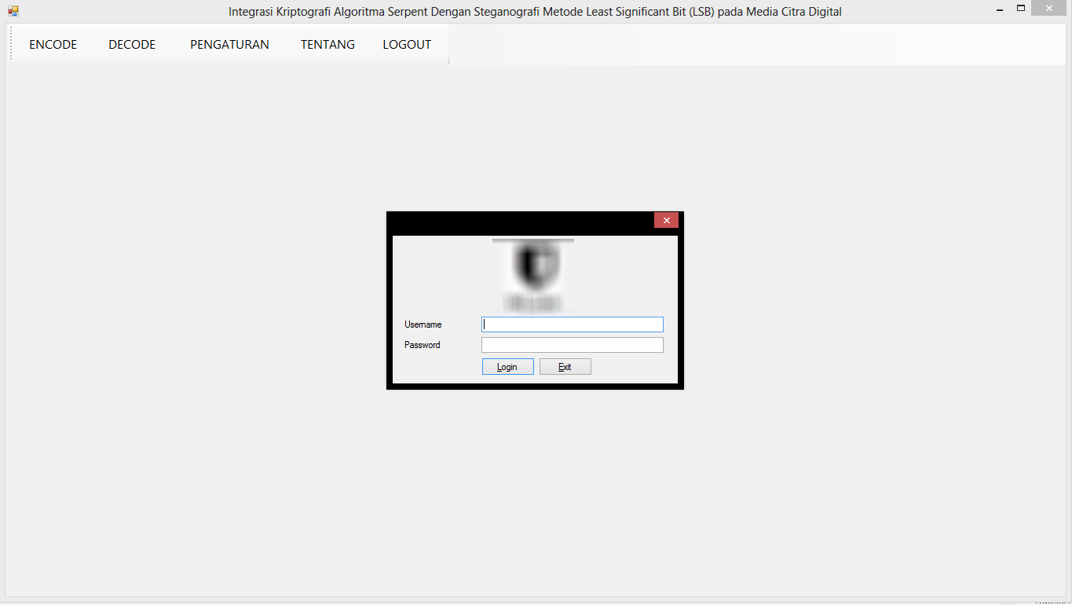The image size is (1072, 605).
Task: Click the TENTANG menu item
Action: click(x=327, y=45)
